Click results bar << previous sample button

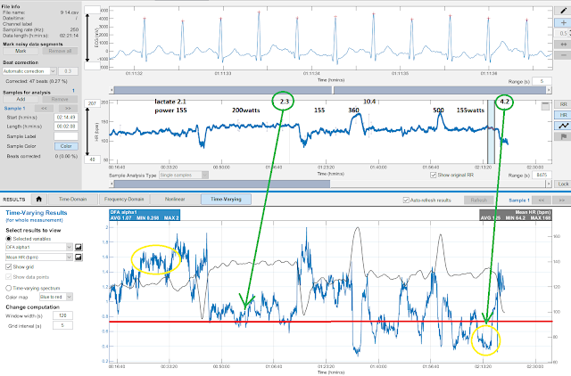coord(542,200)
